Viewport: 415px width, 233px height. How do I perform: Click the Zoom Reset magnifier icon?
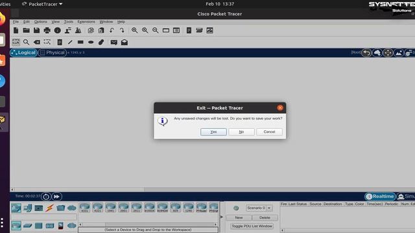coord(145,30)
